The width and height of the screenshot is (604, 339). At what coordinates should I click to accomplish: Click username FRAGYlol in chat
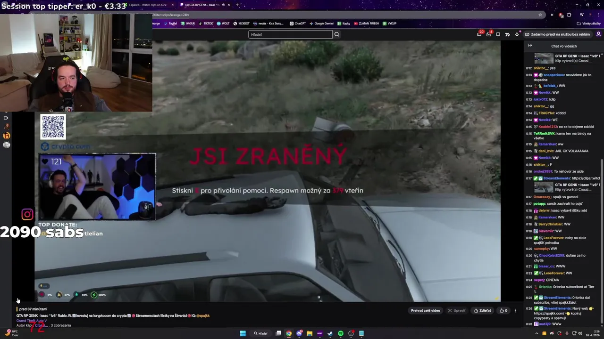546,113
